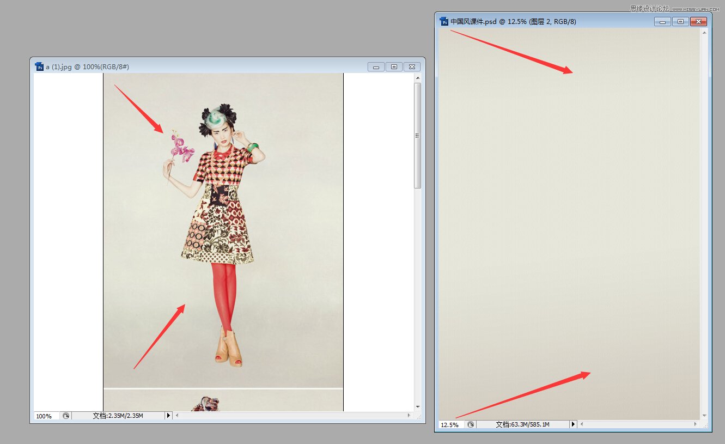Click the title bar text 'a (1).jpg @ 100%(RGB/8#)'
This screenshot has height=444, width=725.
click(87, 67)
